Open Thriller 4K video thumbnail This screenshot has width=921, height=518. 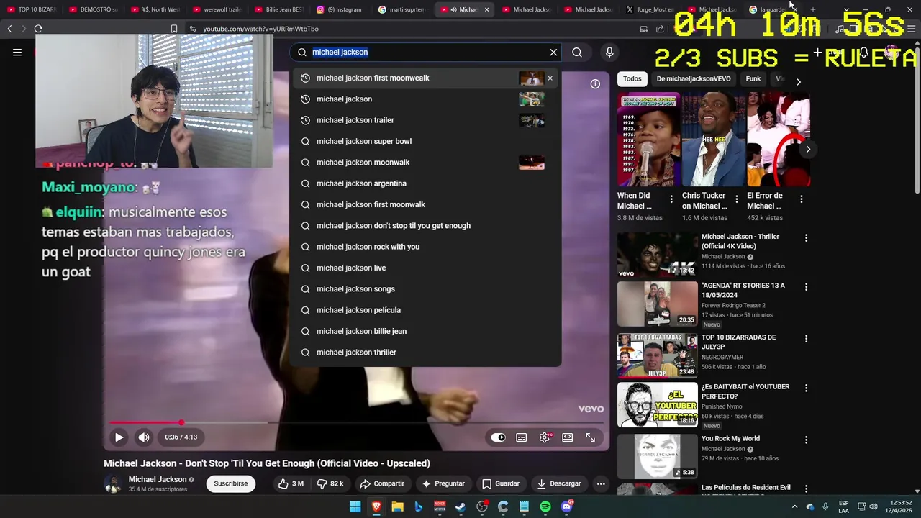coord(657,255)
